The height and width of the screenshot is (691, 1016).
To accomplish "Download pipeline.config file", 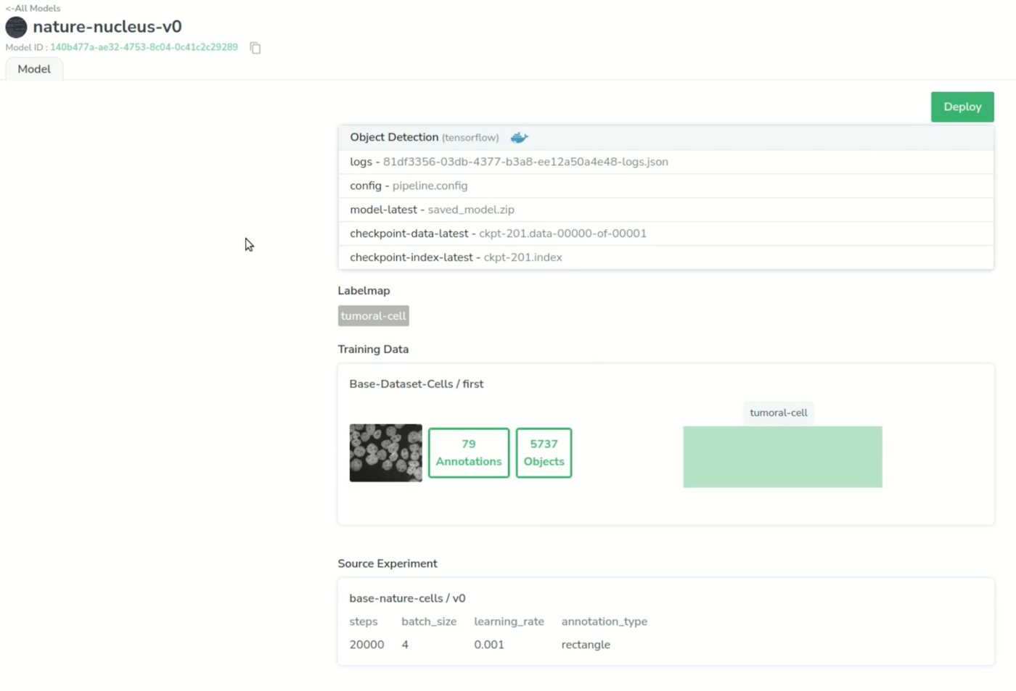I will 430,186.
